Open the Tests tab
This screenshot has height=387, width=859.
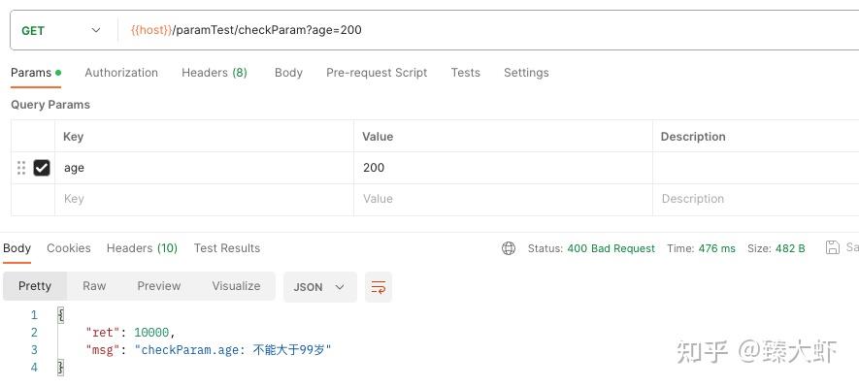pyautogui.click(x=465, y=73)
